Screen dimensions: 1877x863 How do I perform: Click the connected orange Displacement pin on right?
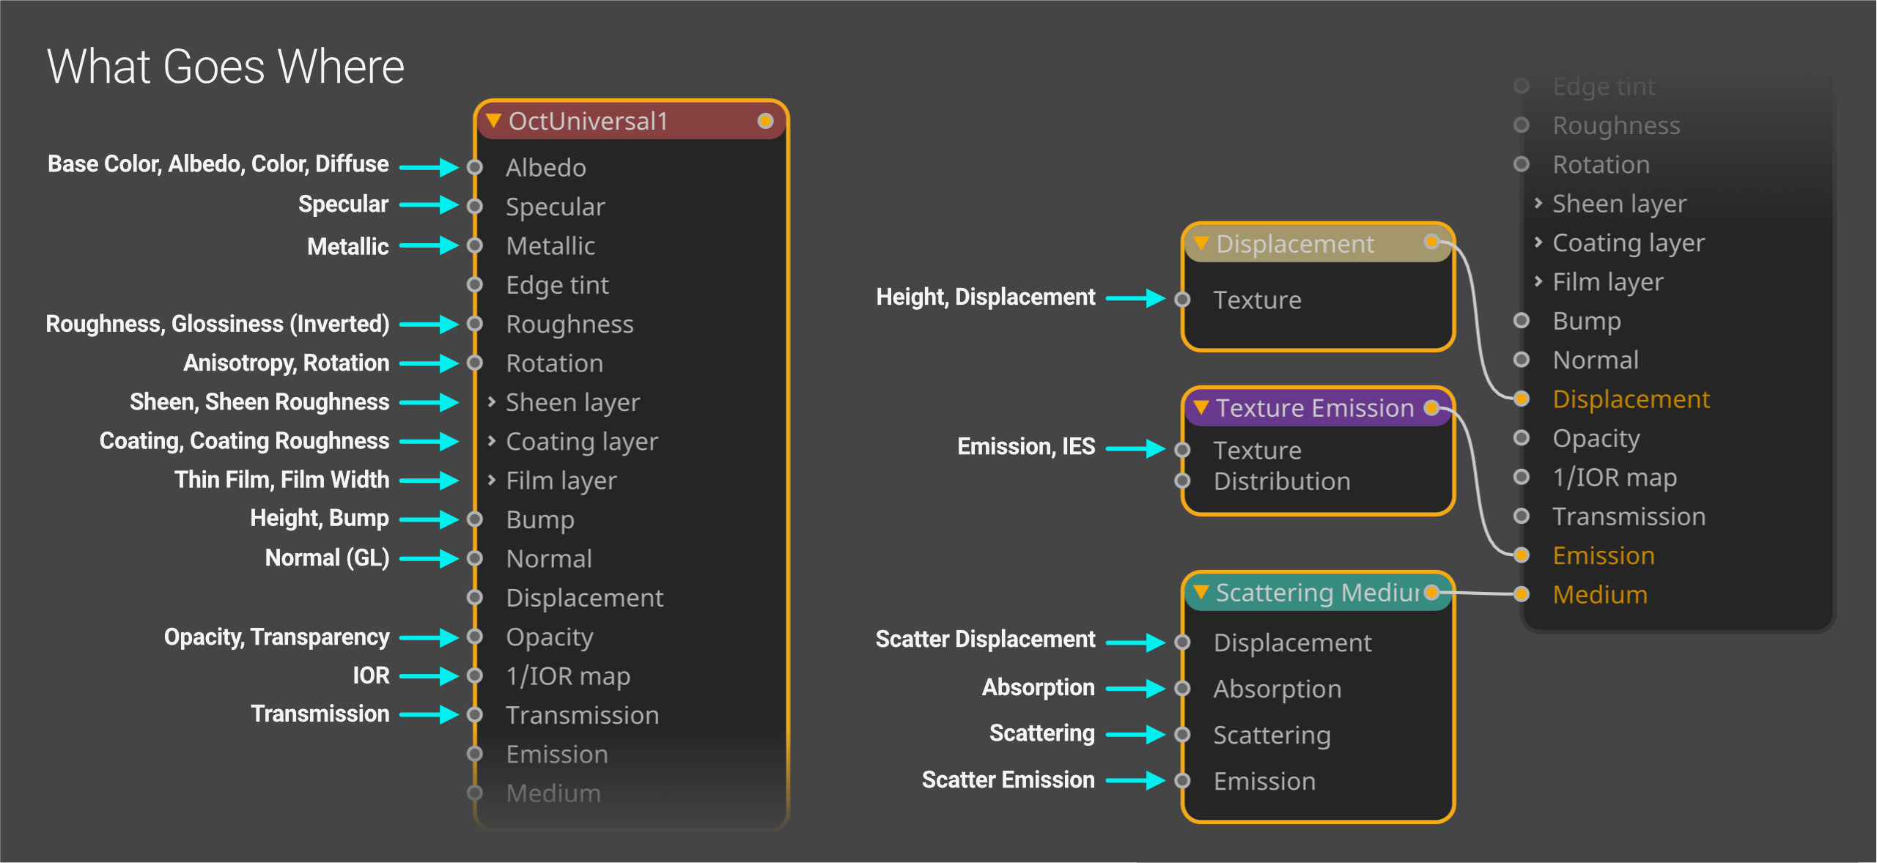1522,399
